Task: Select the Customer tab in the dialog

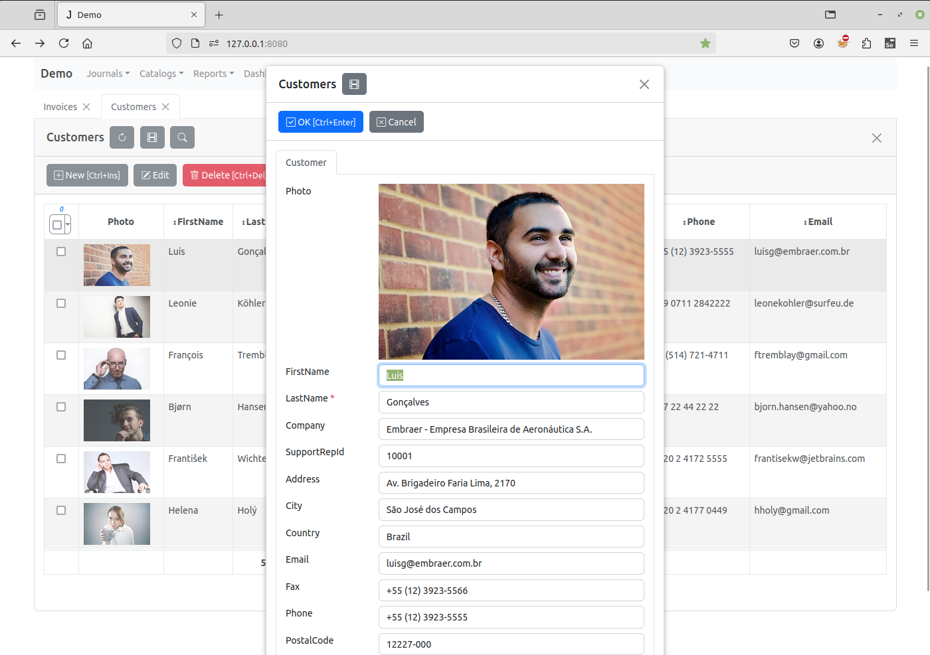Action: coord(306,163)
